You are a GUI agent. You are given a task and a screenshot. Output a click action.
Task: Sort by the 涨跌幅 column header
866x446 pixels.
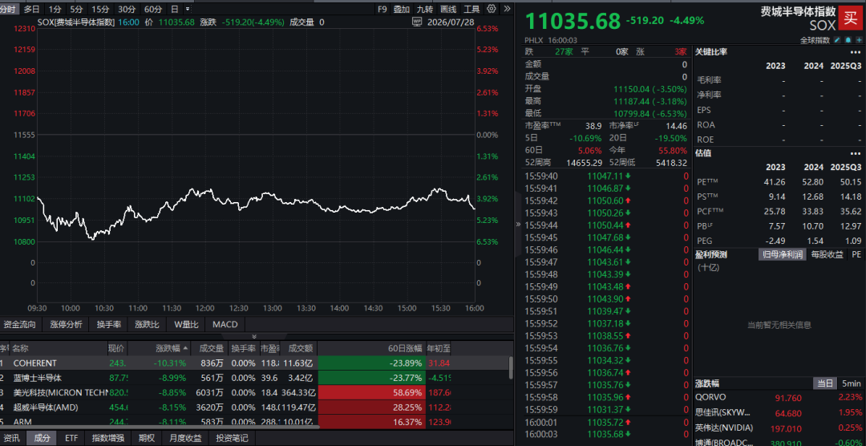point(168,349)
